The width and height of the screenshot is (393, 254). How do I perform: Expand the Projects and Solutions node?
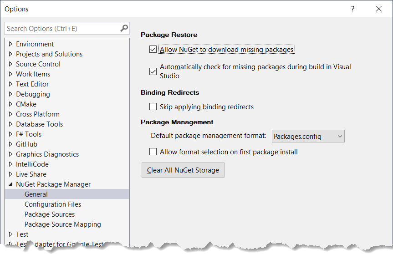click(x=10, y=54)
